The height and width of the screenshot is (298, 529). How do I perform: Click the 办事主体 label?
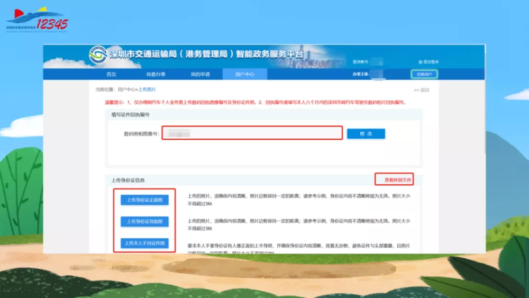(360, 74)
